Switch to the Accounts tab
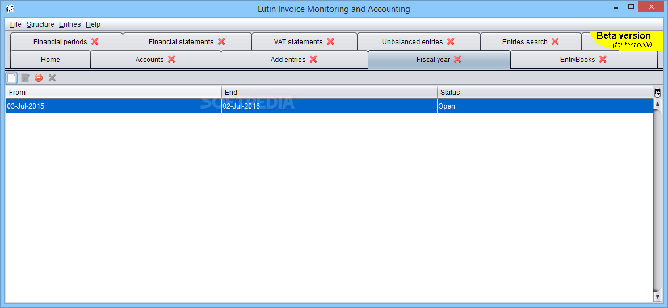This screenshot has height=308, width=668. click(156, 59)
